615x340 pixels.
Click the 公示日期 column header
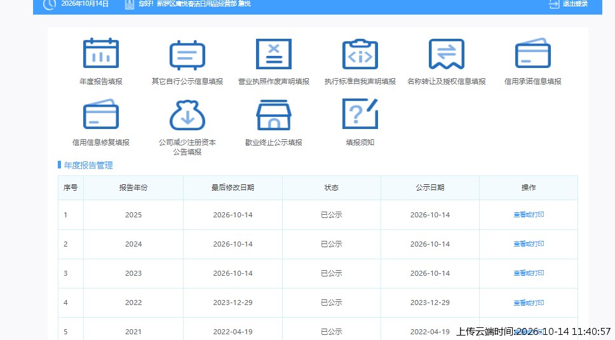tap(430, 188)
